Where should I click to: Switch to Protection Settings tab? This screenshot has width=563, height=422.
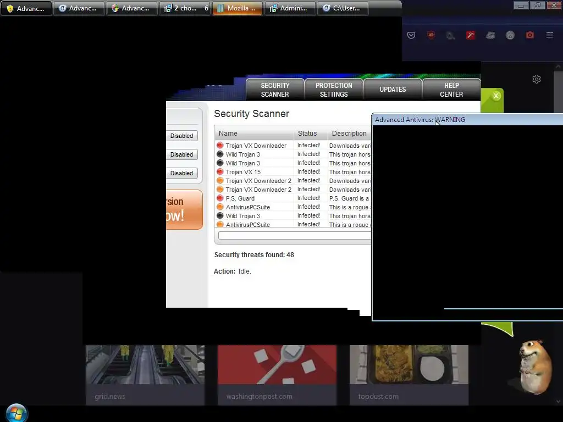coord(334,90)
